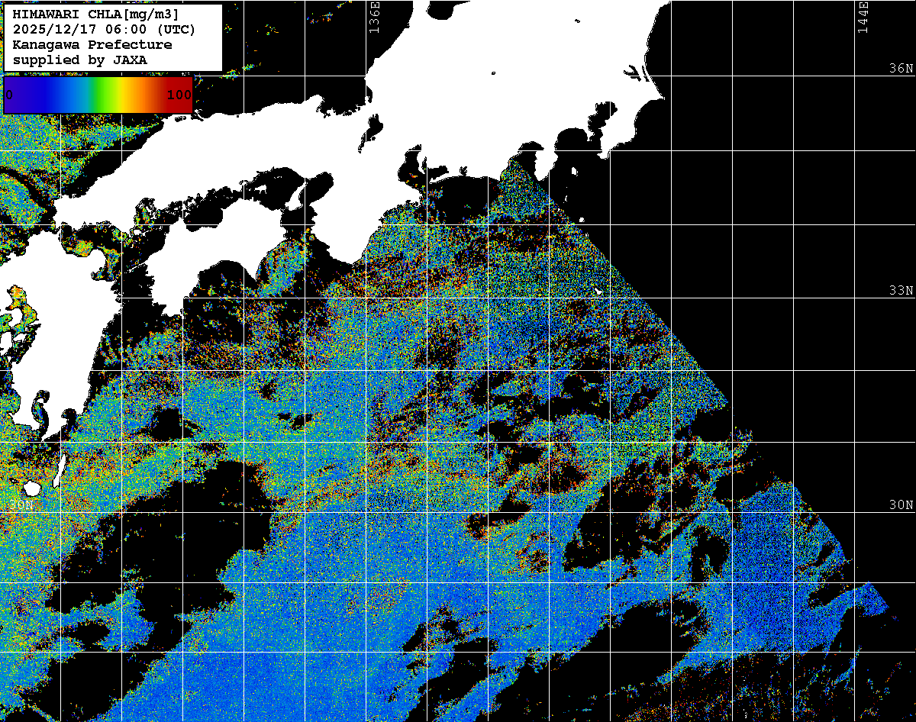The height and width of the screenshot is (722, 916).
Task: Click the 136E longitude label
Action: coord(374,17)
